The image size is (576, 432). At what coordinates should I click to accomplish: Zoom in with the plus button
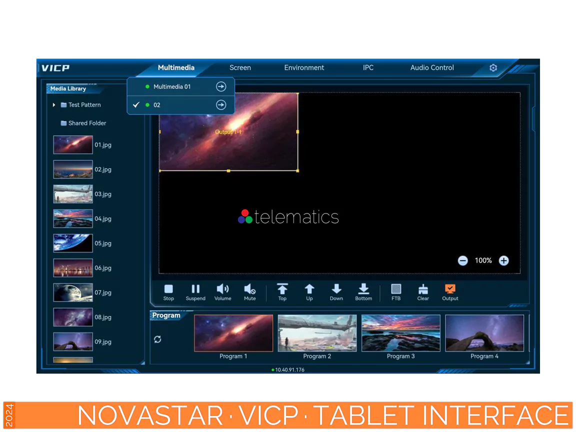pyautogui.click(x=503, y=260)
